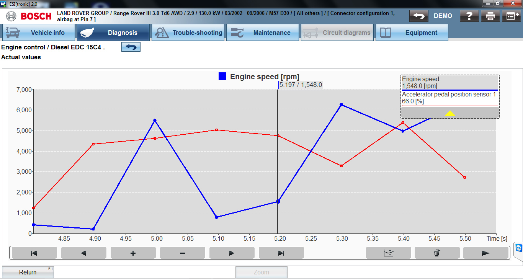The height and width of the screenshot is (279, 523).
Task: Step forward one sample with right arrow
Action: pyautogui.click(x=232, y=253)
